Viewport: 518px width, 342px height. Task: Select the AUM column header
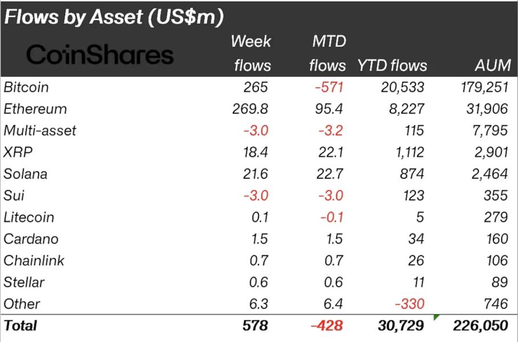(492, 66)
